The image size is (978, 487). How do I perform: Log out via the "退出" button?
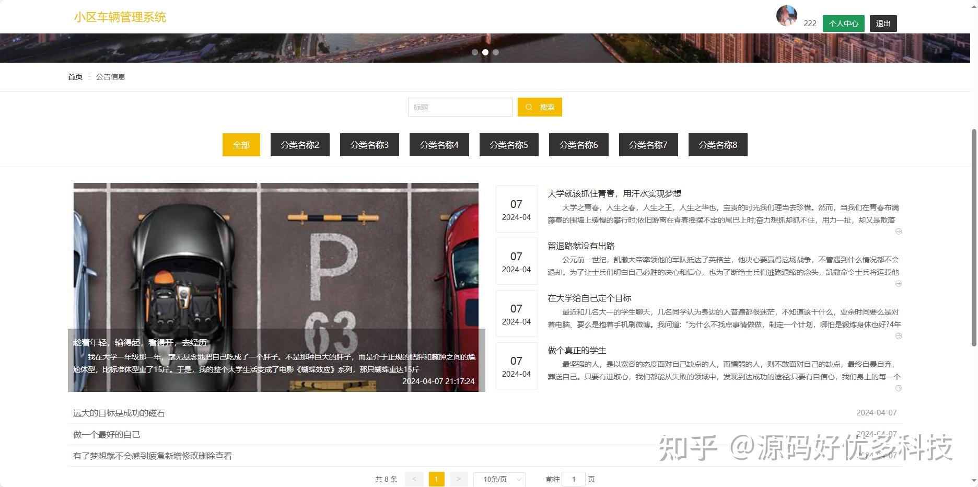tap(882, 23)
